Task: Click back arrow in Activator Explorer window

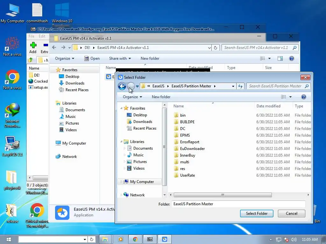Action: [x=54, y=48]
